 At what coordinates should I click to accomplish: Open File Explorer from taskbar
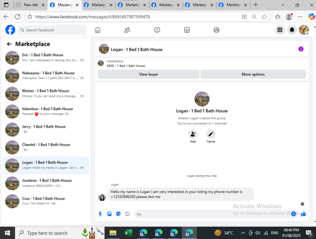pyautogui.click(x=113, y=233)
